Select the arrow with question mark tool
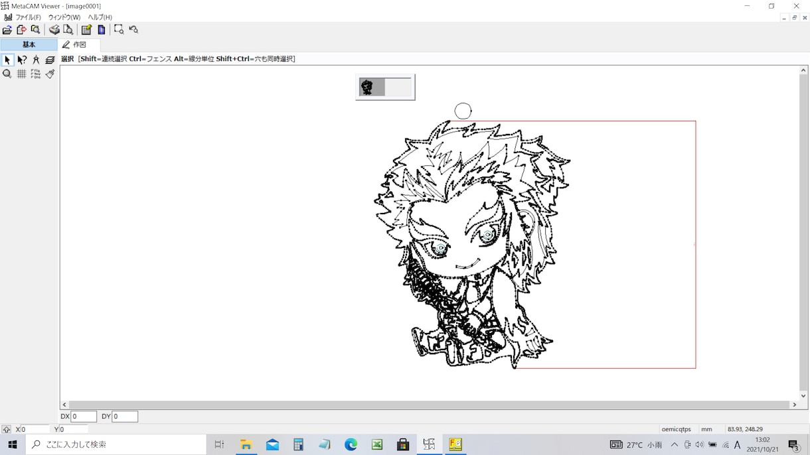This screenshot has width=810, height=455. [x=22, y=60]
